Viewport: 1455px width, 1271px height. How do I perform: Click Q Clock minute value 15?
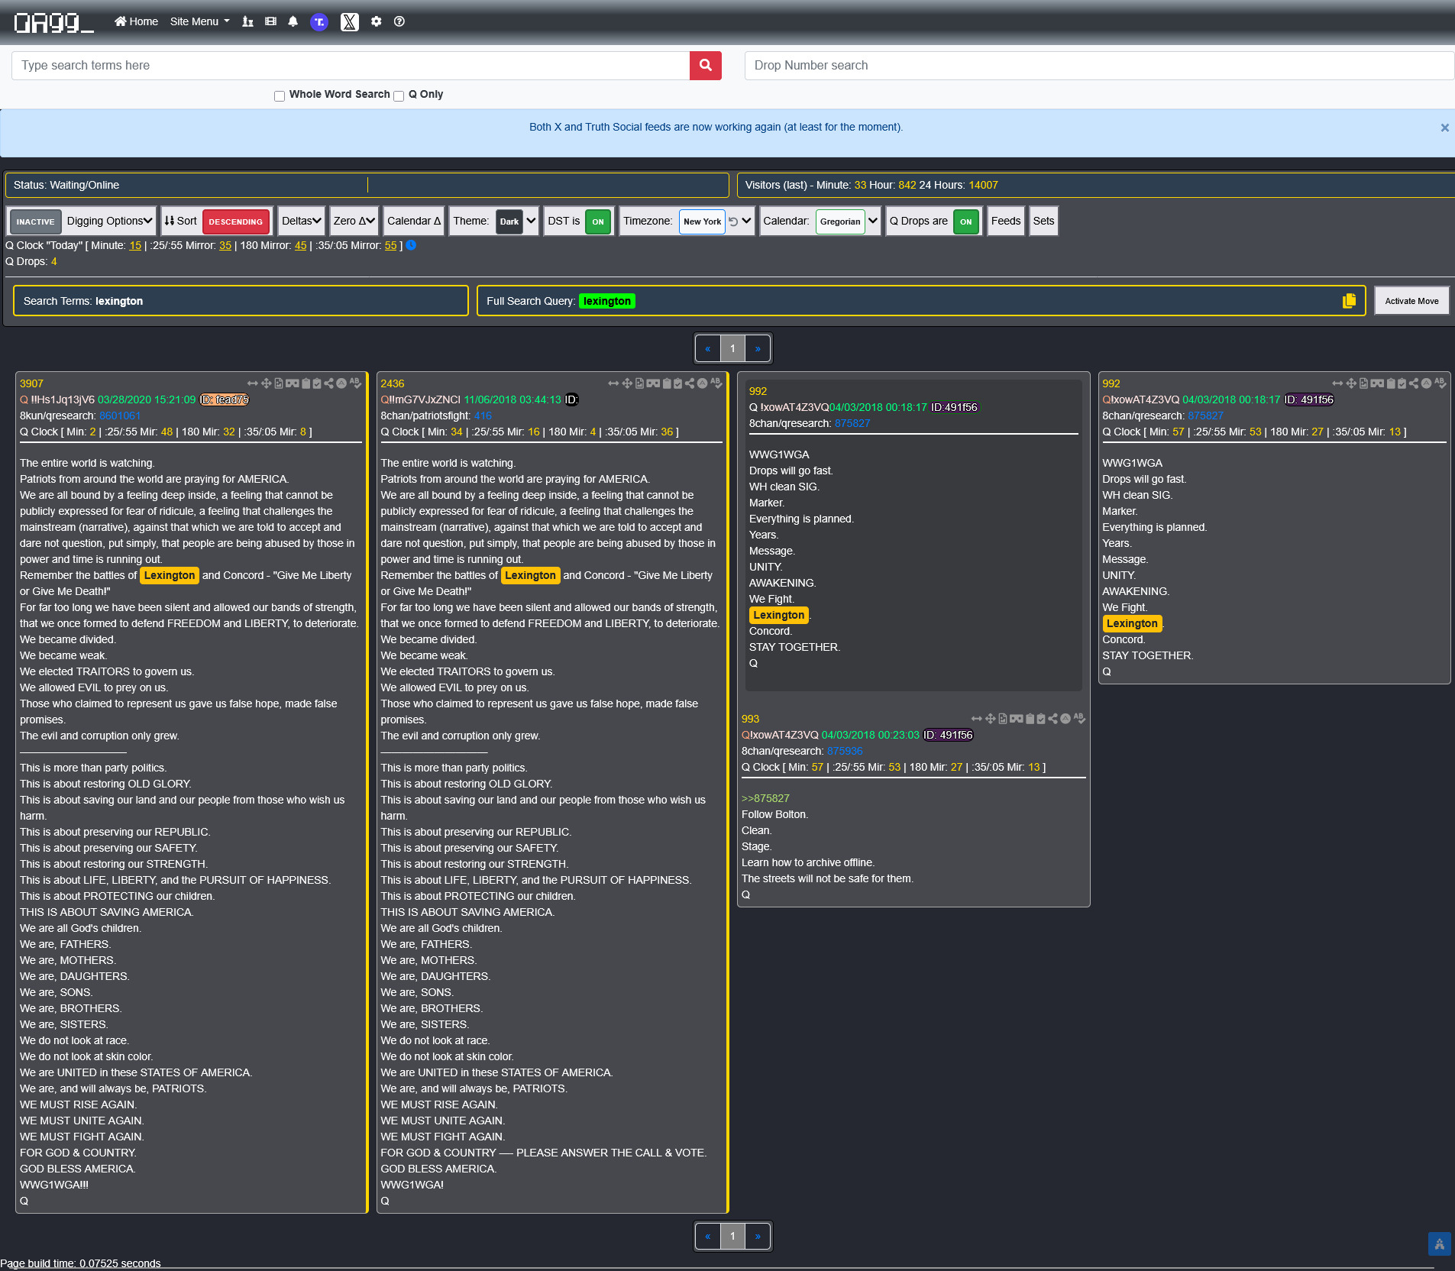click(135, 245)
